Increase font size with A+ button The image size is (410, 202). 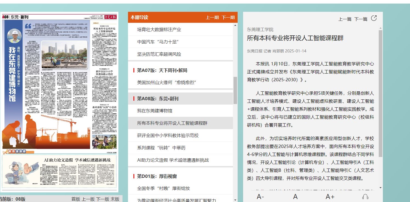tap(330, 197)
